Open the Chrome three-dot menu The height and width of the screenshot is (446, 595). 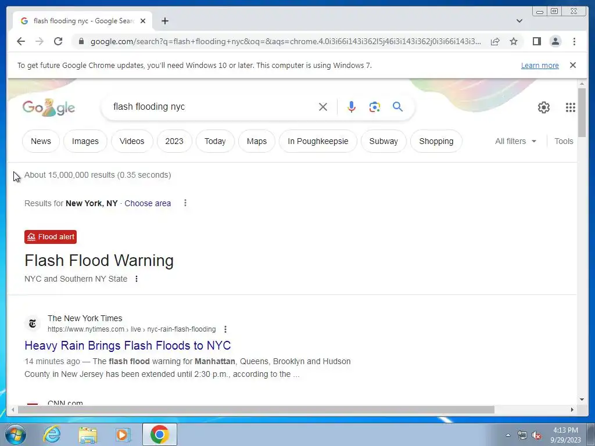[x=574, y=41]
